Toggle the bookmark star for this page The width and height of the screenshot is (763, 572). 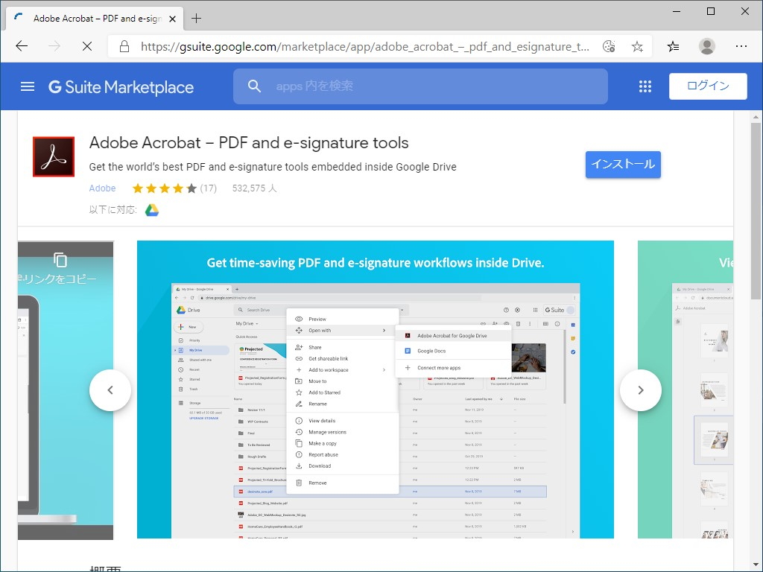coord(636,46)
